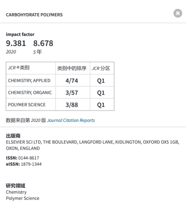186x209 pixels.
Task: Click the eISSN number 1879-1344
Action: point(31,164)
